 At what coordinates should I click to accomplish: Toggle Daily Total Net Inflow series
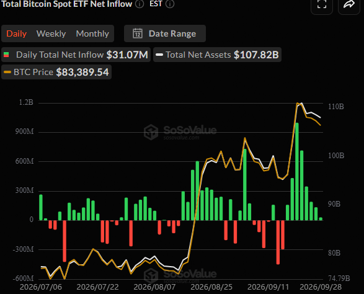coord(76,55)
